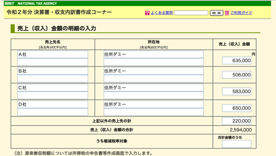Viewport: 276px width, 156px height.
Task: Click the red guide book icon
Action: 227,13
